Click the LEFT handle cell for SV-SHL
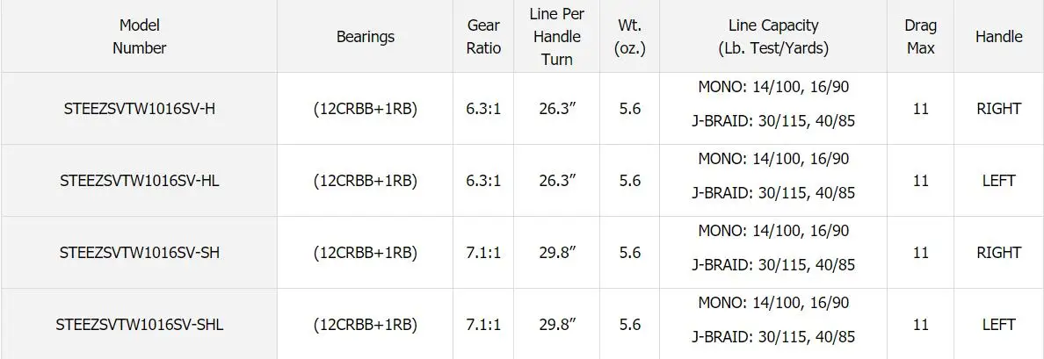The image size is (1044, 359). [x=998, y=325]
